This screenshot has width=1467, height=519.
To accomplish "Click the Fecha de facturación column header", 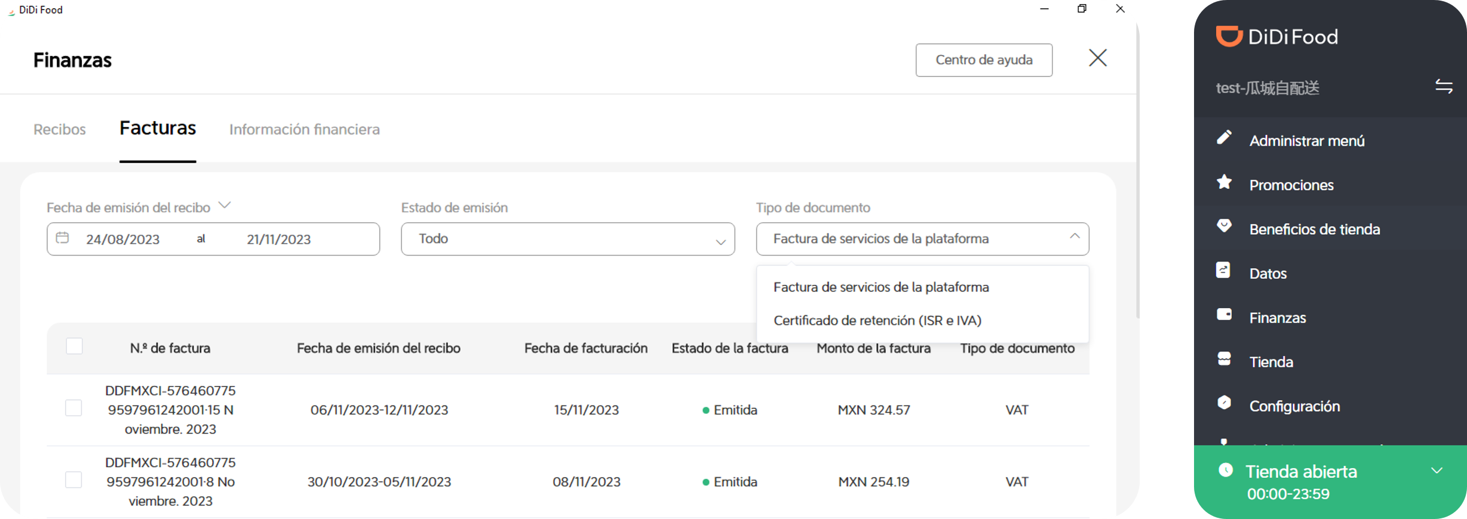I will click(586, 348).
